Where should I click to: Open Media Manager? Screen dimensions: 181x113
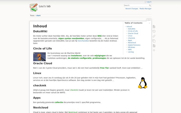(146, 9)
